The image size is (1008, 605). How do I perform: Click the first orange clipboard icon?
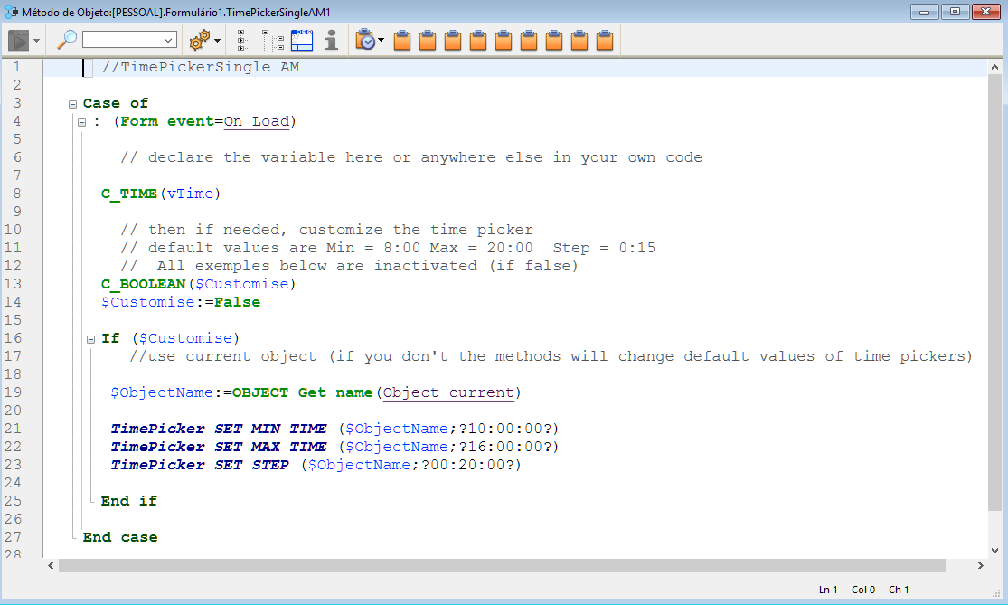pyautogui.click(x=402, y=40)
